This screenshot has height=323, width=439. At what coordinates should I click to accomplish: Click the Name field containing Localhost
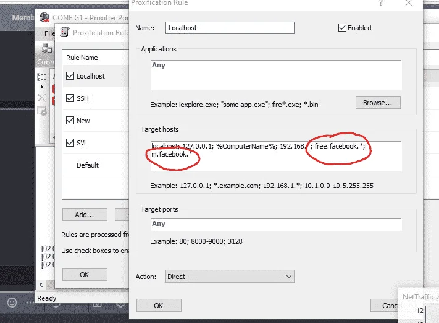tap(230, 28)
